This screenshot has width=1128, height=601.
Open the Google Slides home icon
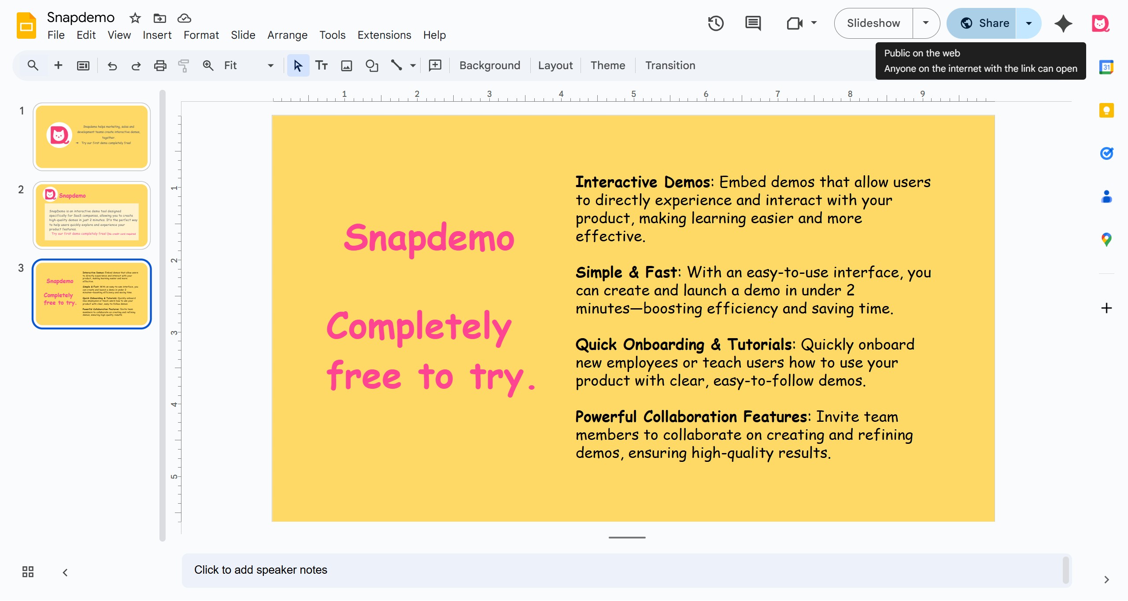click(x=26, y=26)
